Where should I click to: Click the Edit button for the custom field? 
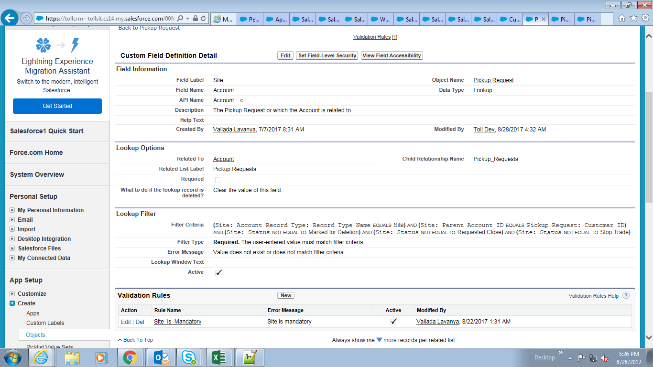pos(285,55)
